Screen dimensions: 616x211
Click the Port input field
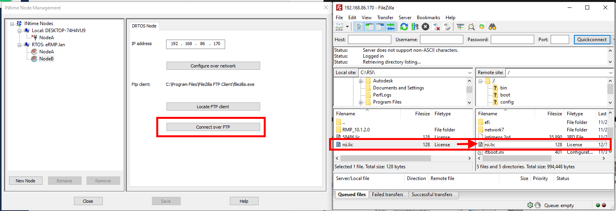coord(560,40)
